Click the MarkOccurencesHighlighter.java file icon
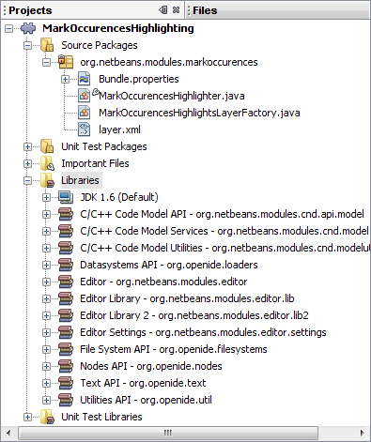The width and height of the screenshot is (371, 442). coord(85,96)
